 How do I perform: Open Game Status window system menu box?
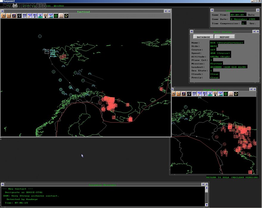pos(212,10)
